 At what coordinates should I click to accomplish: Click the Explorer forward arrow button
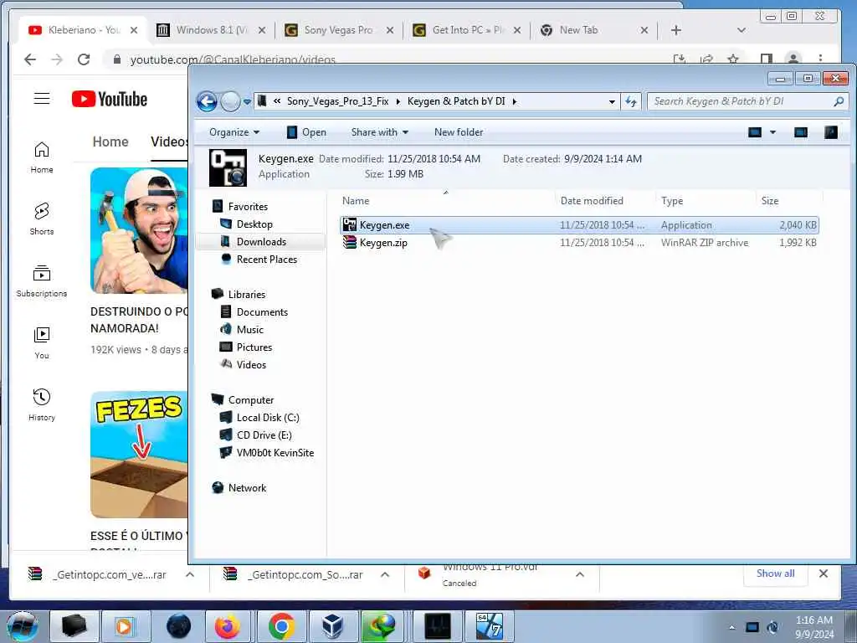[x=230, y=101]
